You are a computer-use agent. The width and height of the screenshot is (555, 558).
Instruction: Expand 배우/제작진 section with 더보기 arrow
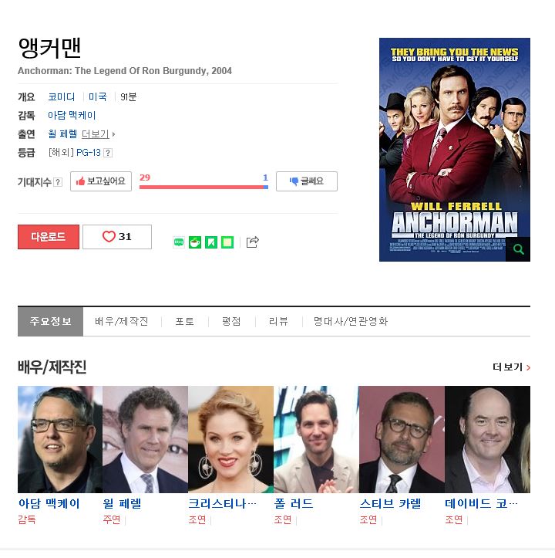click(511, 367)
